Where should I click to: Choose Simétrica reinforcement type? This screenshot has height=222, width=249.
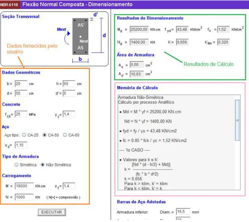click(x=16, y=165)
